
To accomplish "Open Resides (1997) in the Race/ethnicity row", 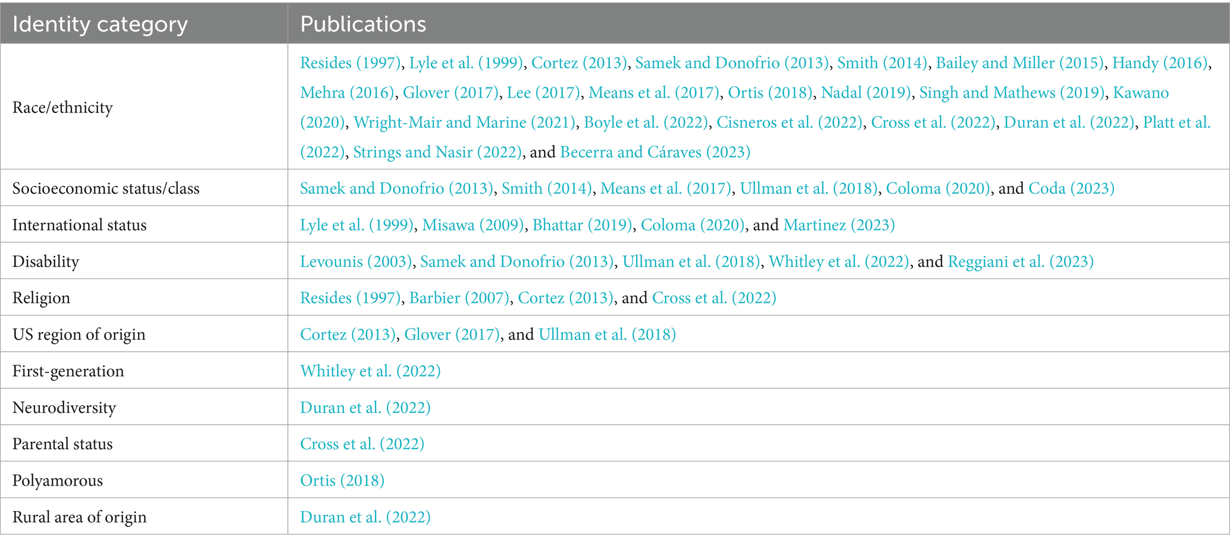I will [350, 63].
